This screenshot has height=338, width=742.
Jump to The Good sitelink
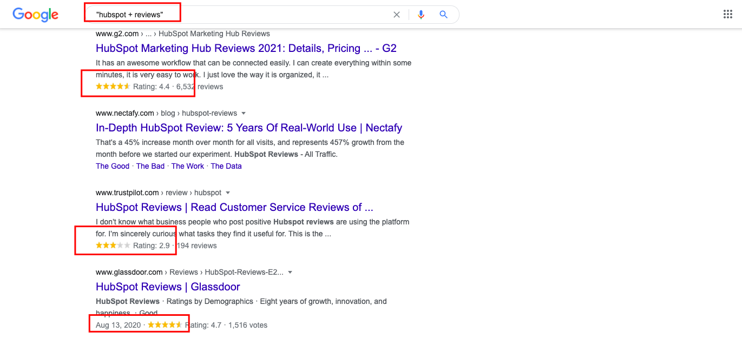[113, 166]
